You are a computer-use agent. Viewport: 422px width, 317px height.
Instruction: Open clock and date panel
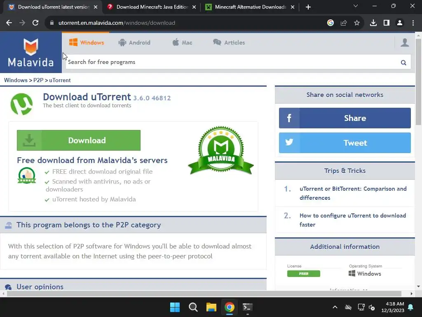point(393,307)
